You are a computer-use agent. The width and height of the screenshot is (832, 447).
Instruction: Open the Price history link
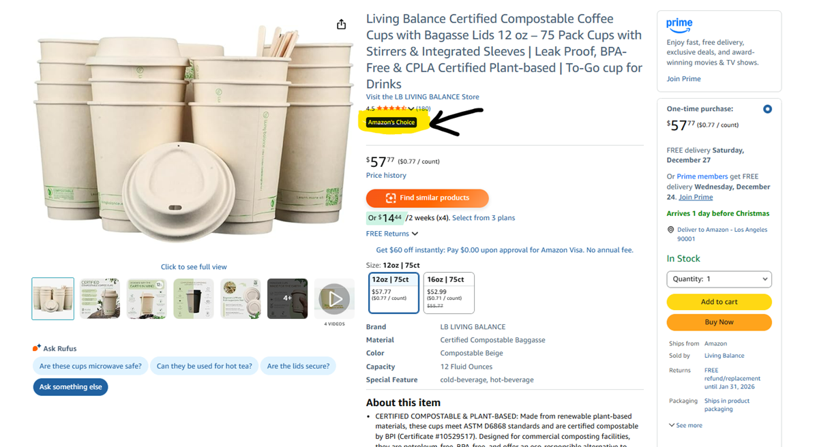point(386,175)
